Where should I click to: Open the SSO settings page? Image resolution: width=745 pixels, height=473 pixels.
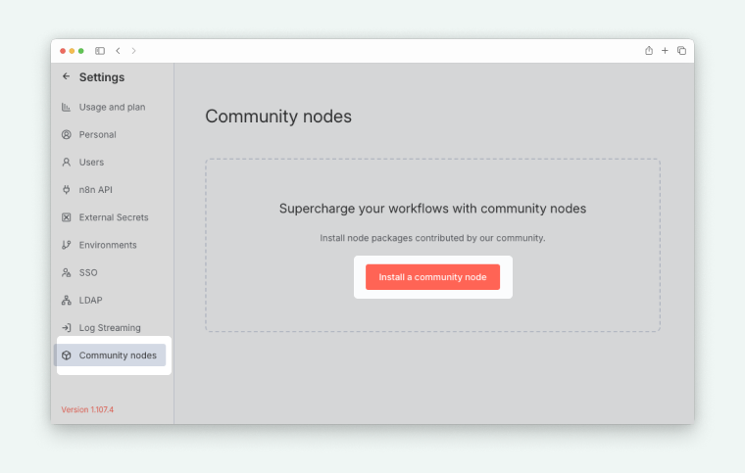(x=88, y=272)
